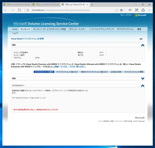Screen dimensions: 155x148
Task: Click the Microsoft logo in header
Action: pos(140,15)
